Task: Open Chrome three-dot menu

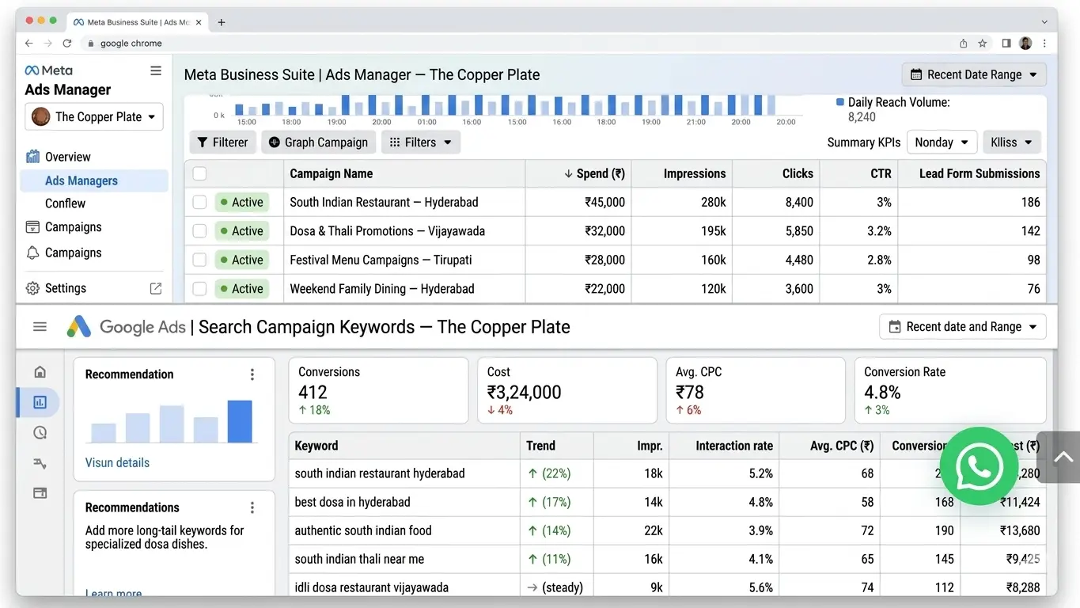Action: click(1045, 44)
